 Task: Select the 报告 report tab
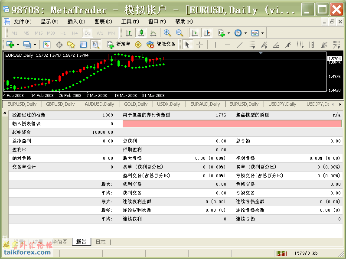[x=81, y=242]
